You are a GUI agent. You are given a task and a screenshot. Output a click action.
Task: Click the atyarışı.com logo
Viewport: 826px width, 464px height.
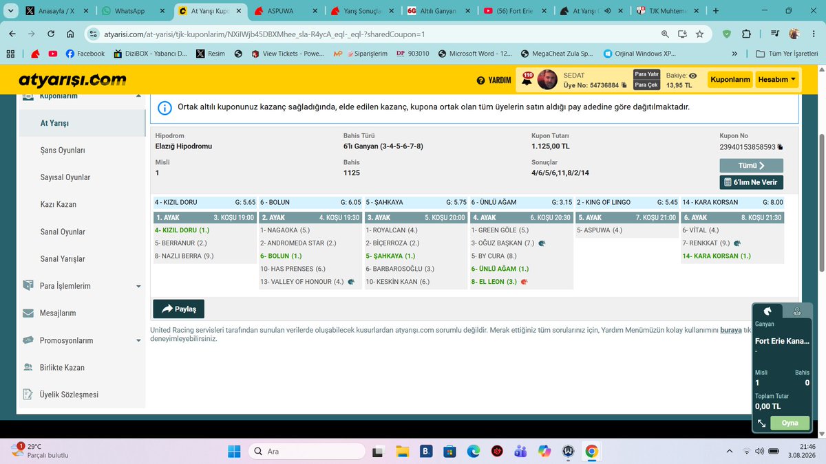tap(73, 80)
